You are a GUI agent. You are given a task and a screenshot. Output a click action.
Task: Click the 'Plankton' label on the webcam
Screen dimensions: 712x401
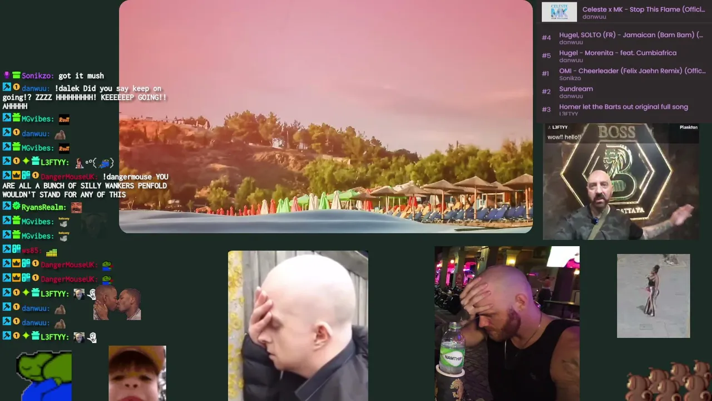tap(688, 128)
